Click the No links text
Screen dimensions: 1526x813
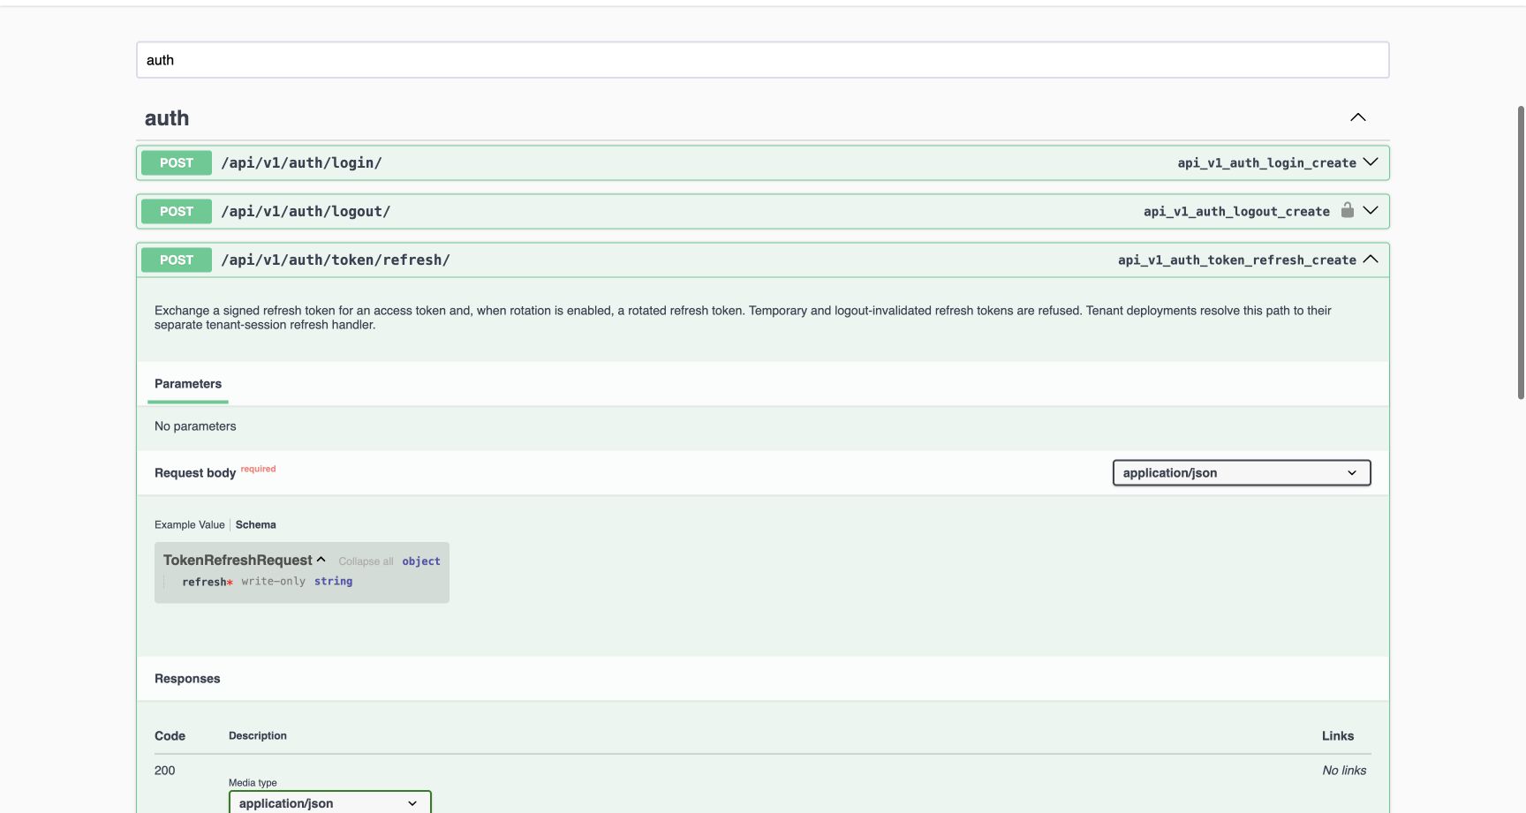tap(1344, 771)
